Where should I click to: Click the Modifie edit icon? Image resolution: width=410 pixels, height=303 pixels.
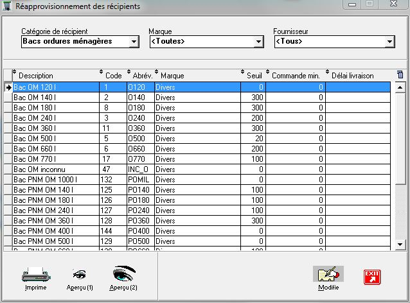(x=328, y=275)
